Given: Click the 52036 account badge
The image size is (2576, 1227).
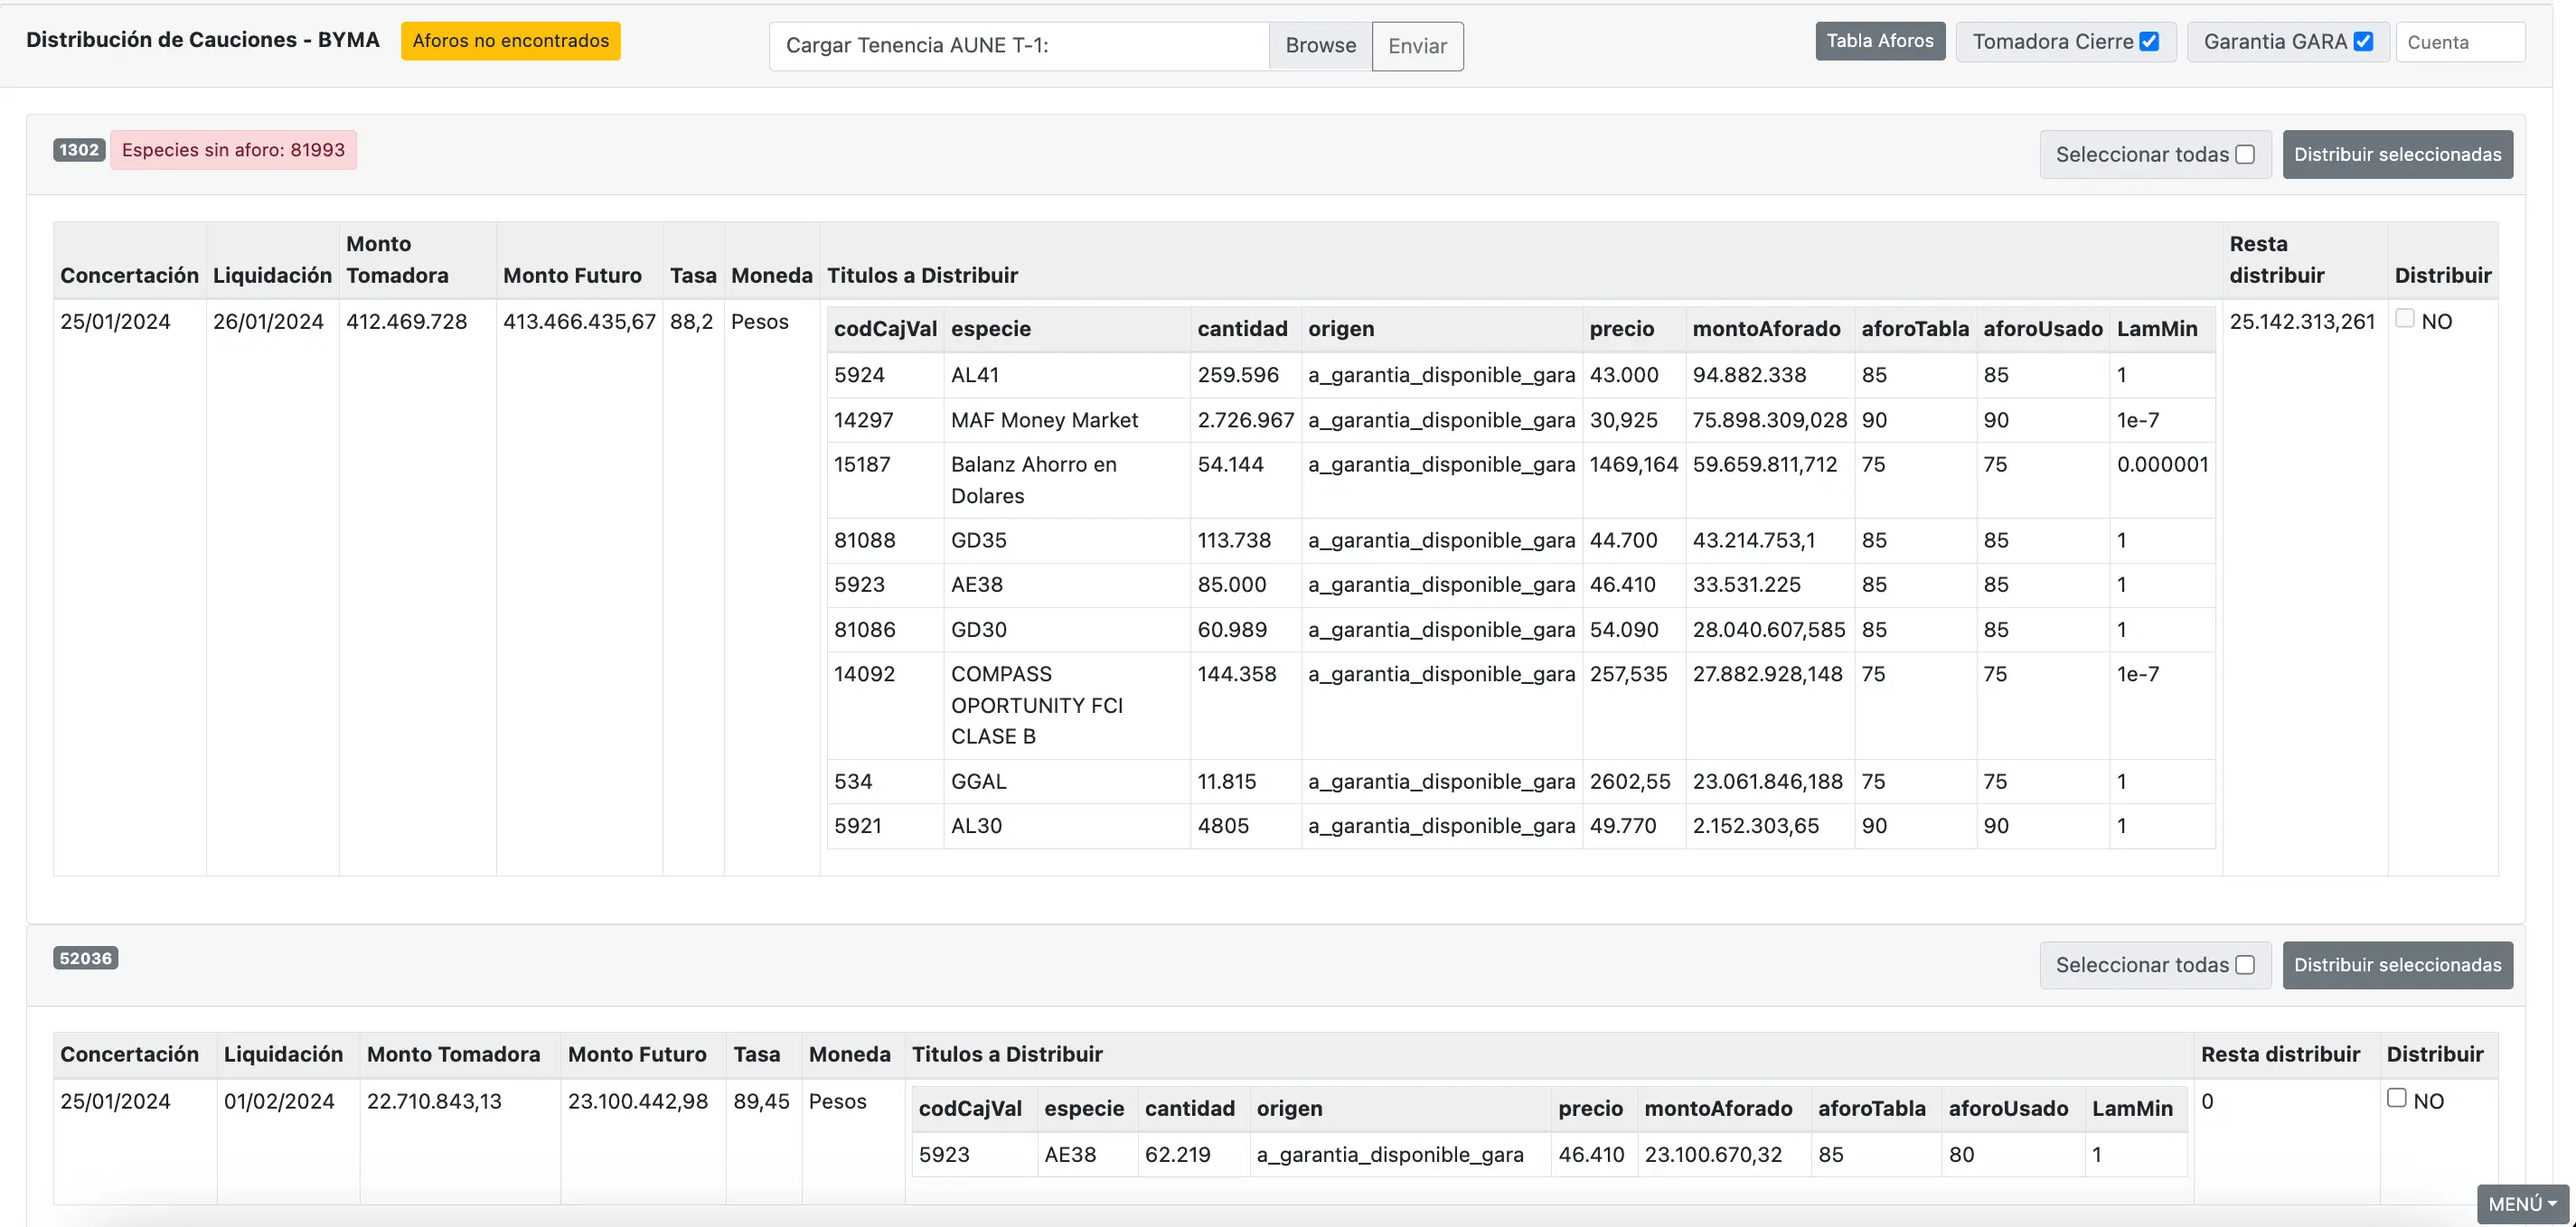Looking at the screenshot, I should [x=86, y=958].
